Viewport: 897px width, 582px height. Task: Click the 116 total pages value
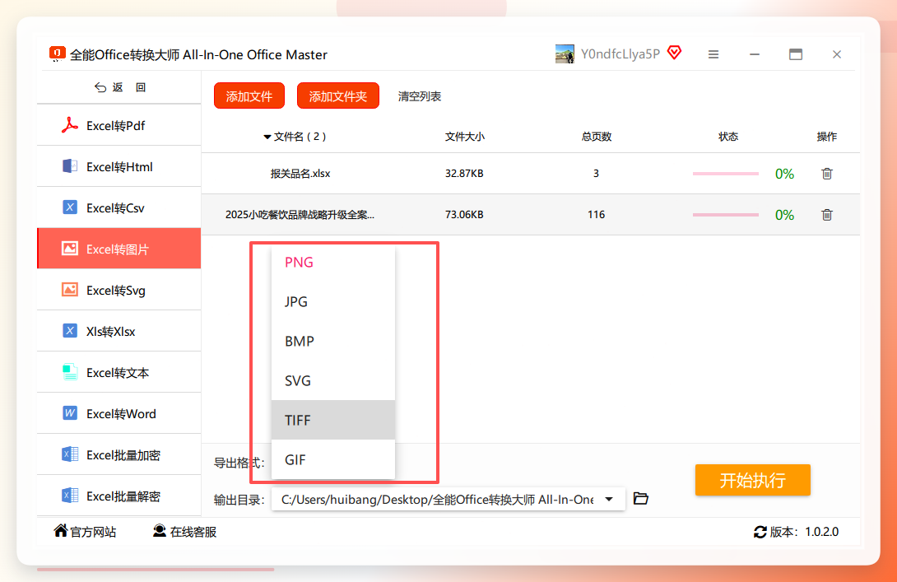[x=596, y=215]
